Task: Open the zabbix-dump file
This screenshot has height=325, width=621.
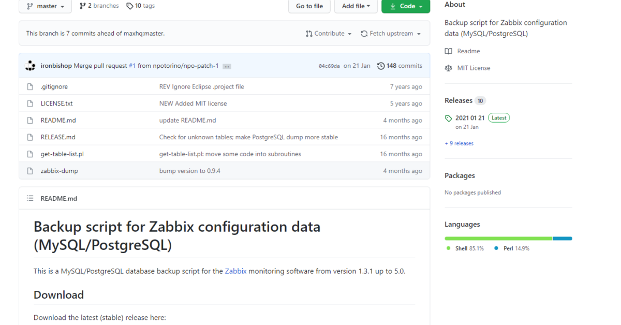Action: 60,171
